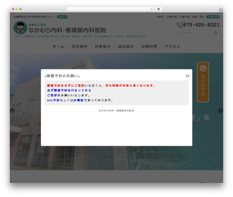Click the 休診日 closed days text
Screen dimensions: 233x197
click(x=180, y=17)
